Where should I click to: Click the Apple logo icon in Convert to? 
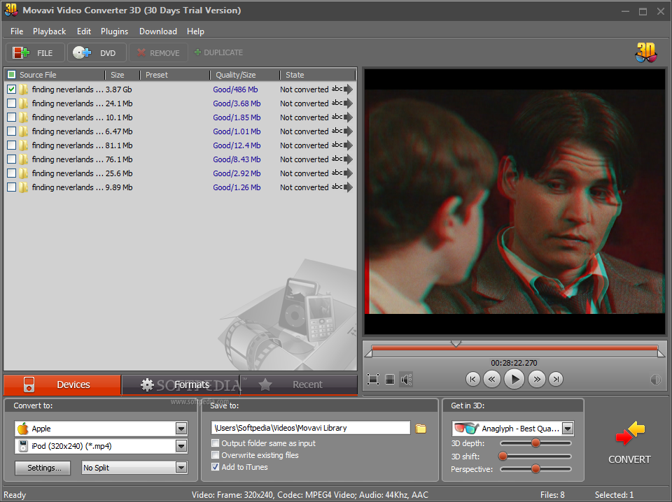pyautogui.click(x=22, y=429)
